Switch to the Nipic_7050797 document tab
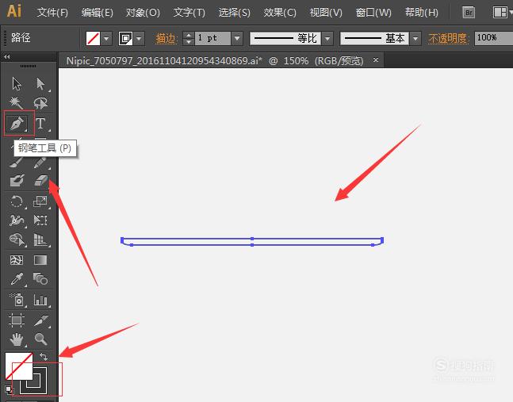 [215, 61]
